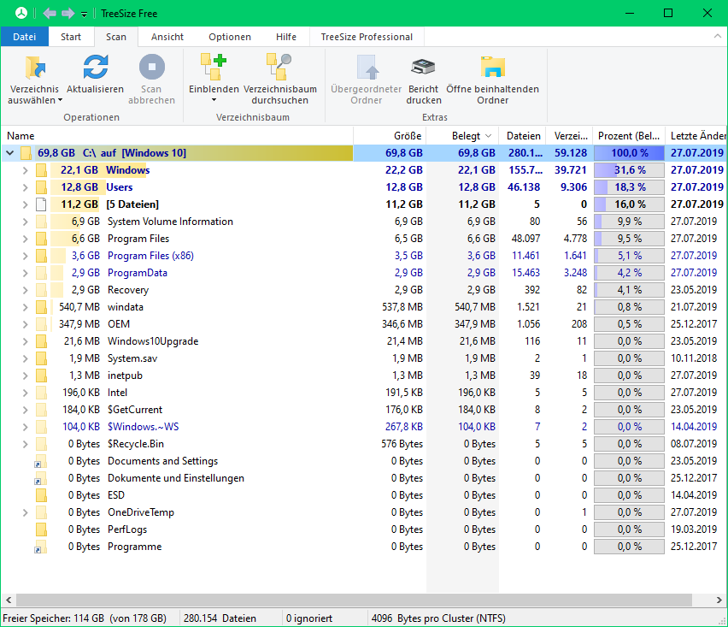Image resolution: width=728 pixels, height=627 pixels.
Task: Switch to the Ansicht tab
Action: pos(167,37)
